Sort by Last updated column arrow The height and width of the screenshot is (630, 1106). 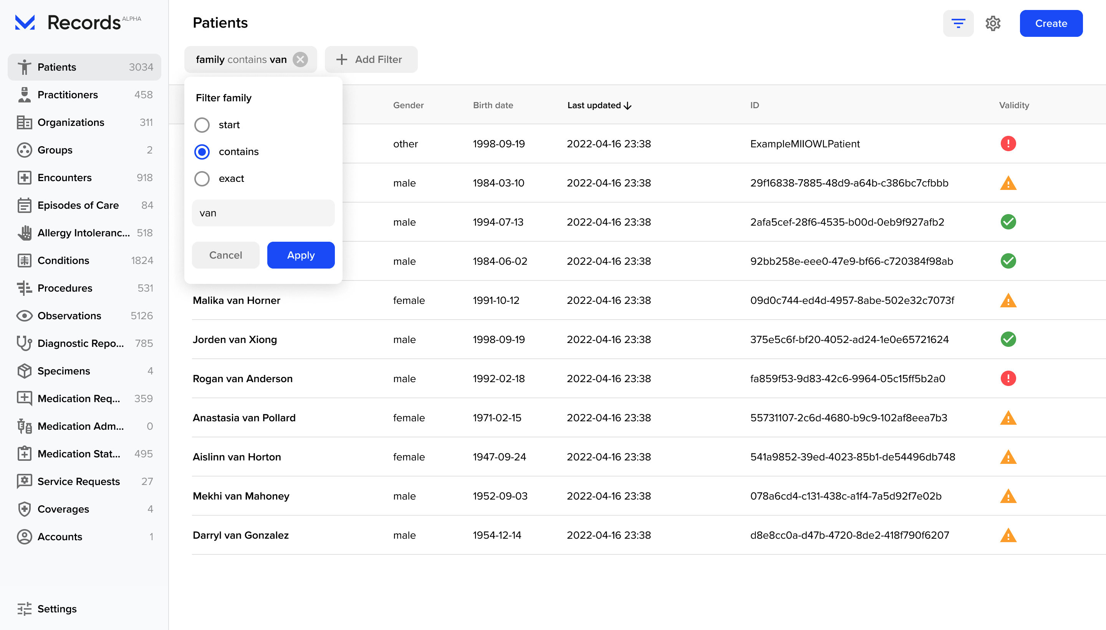point(628,106)
